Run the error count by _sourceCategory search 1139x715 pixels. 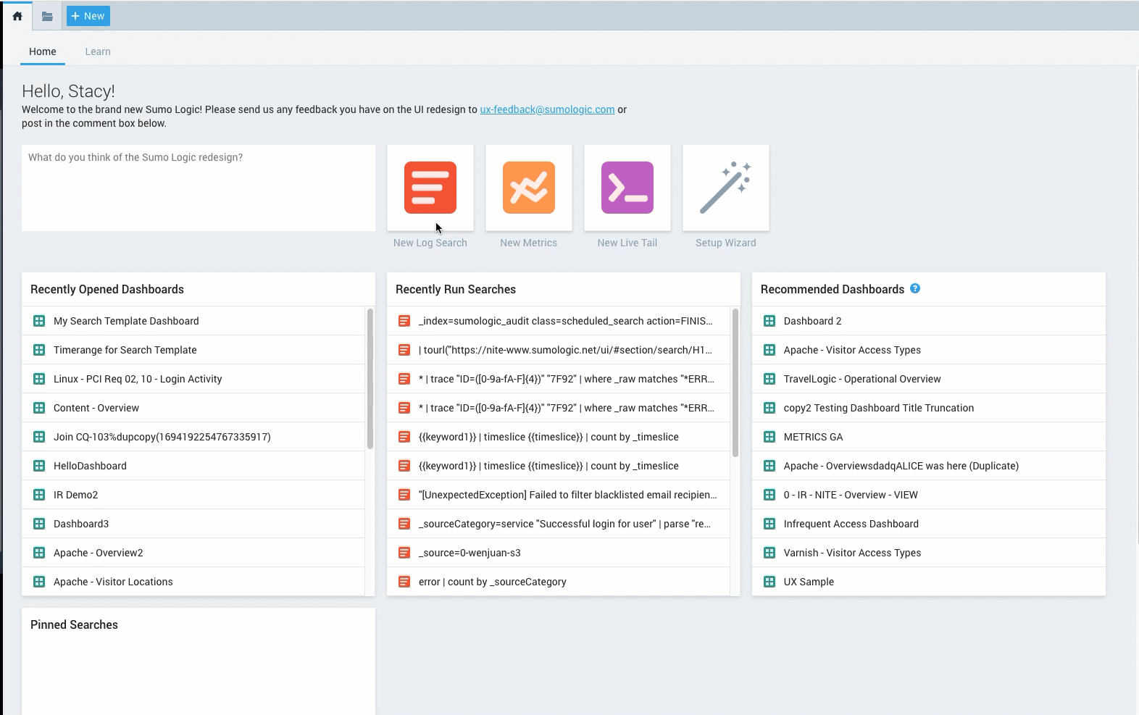click(493, 582)
